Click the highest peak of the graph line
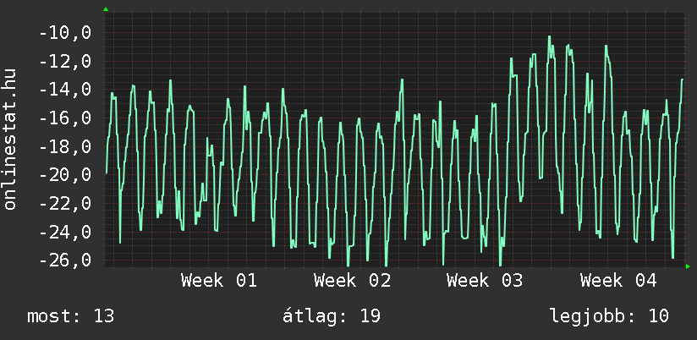The height and width of the screenshot is (340, 697). pos(549,37)
